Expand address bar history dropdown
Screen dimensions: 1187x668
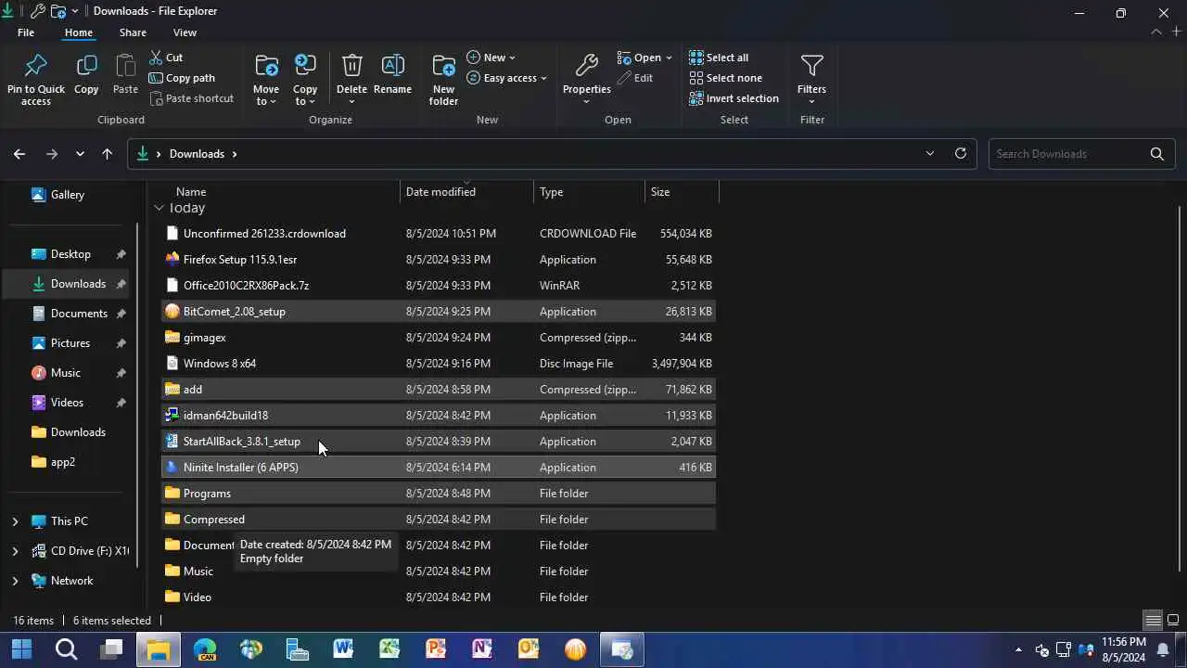[930, 153]
